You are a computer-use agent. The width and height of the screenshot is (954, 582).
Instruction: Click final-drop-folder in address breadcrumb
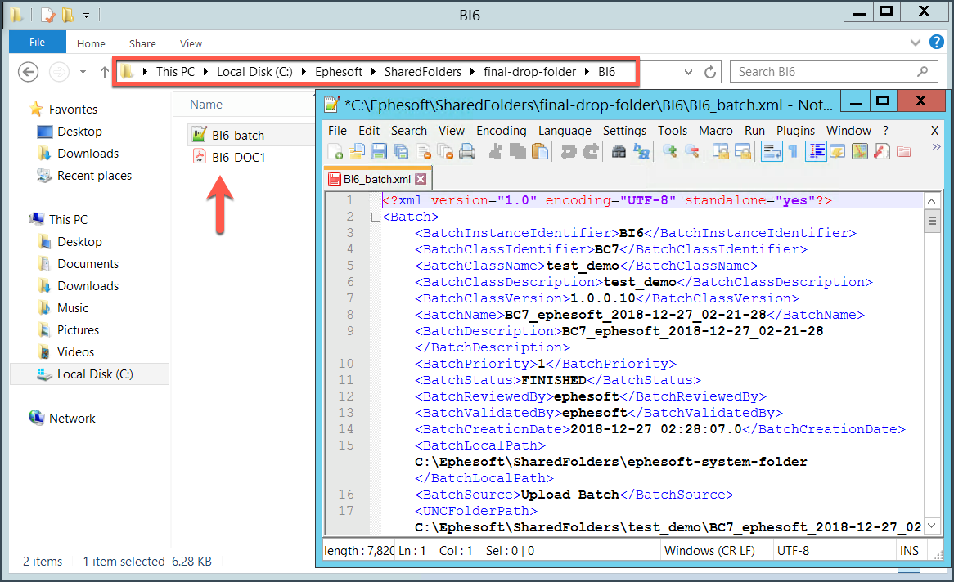point(529,72)
